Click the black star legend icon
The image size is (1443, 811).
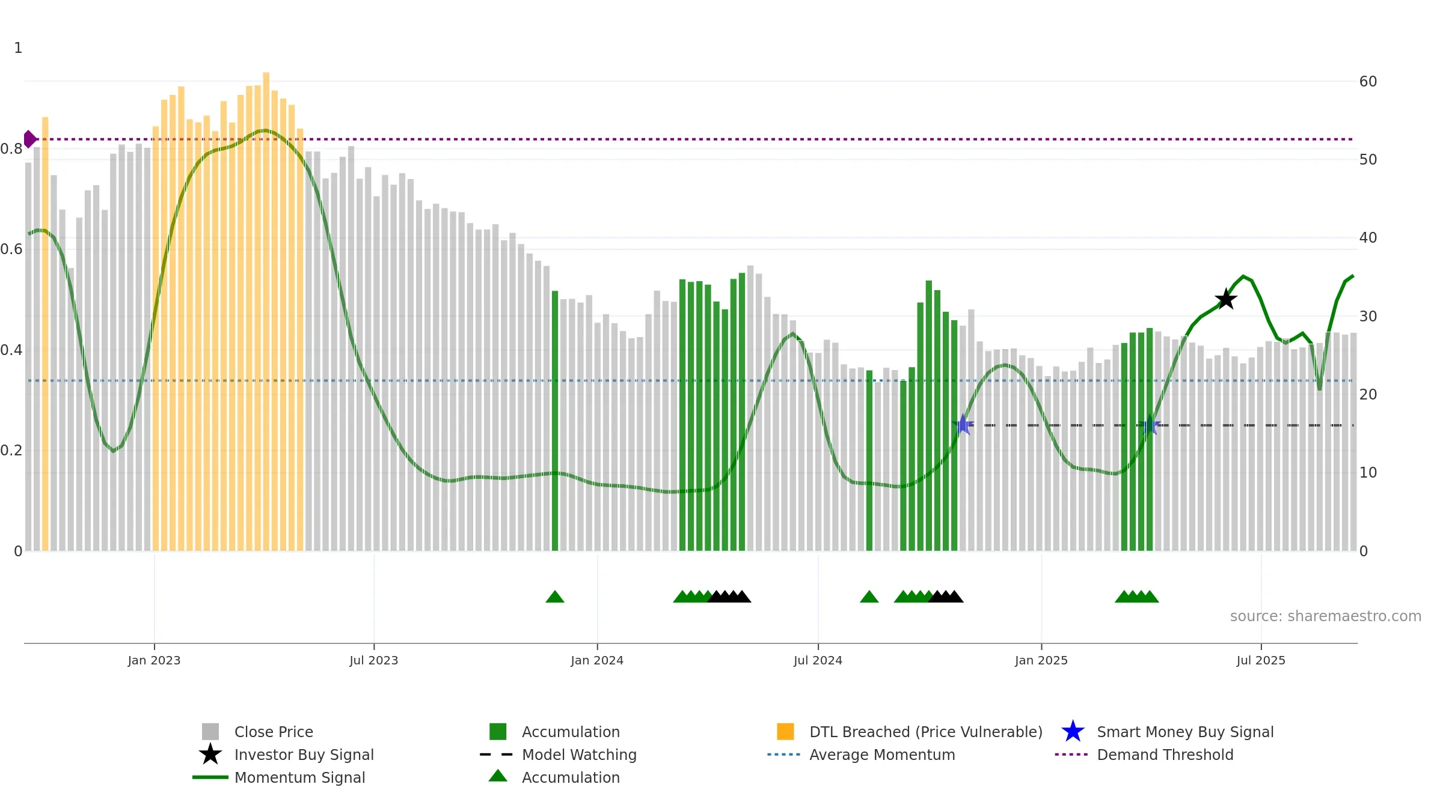(x=210, y=755)
